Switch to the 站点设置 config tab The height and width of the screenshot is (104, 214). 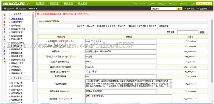[80, 26]
